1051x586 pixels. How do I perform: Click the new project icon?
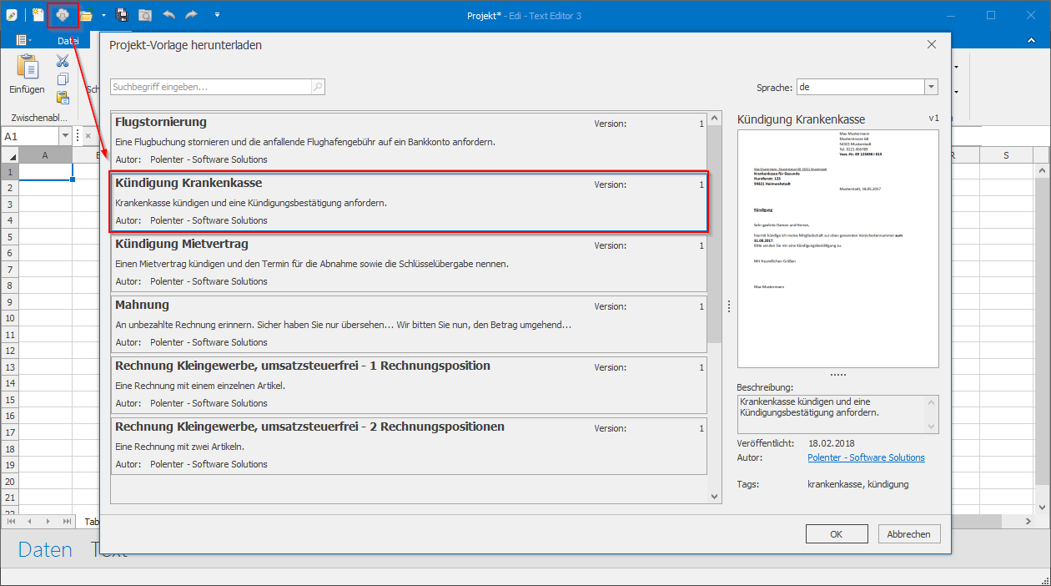[x=39, y=15]
